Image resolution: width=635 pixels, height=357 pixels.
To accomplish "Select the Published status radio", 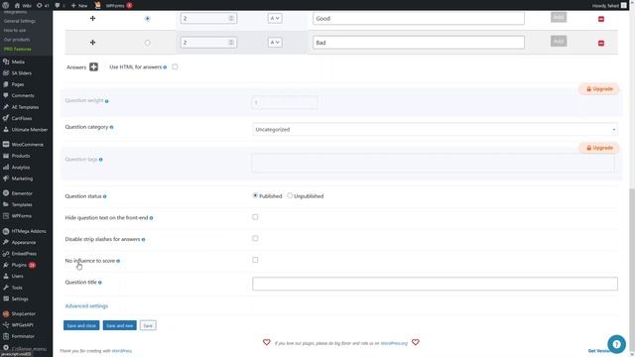I will coord(255,195).
